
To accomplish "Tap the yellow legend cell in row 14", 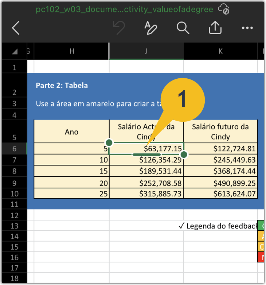I will 261,236.
